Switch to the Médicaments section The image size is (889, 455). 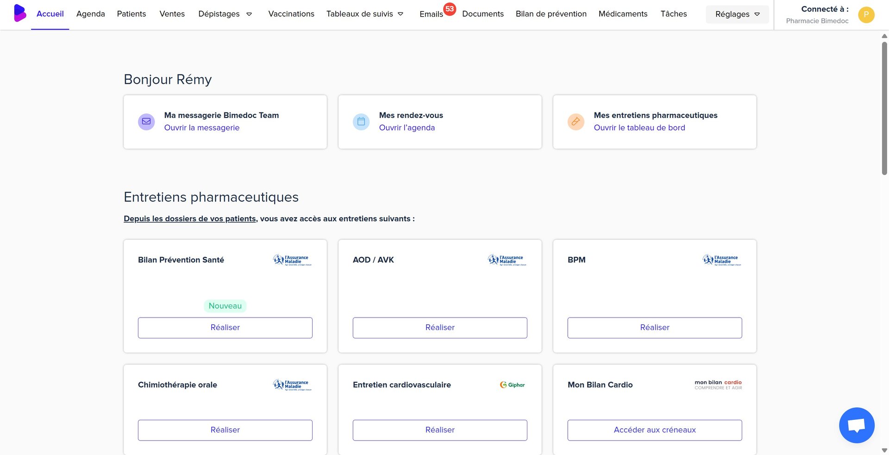click(x=623, y=14)
